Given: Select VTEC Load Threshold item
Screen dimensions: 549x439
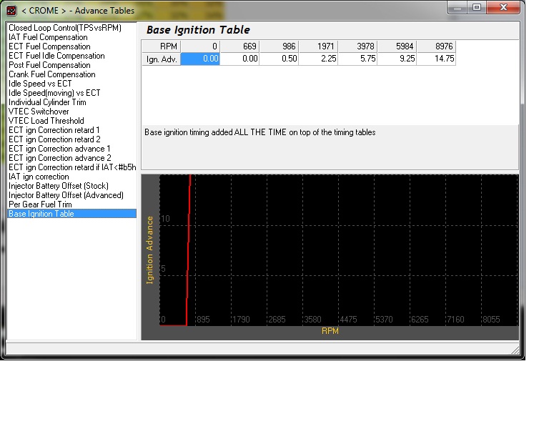Looking at the screenshot, I should click(x=46, y=121).
